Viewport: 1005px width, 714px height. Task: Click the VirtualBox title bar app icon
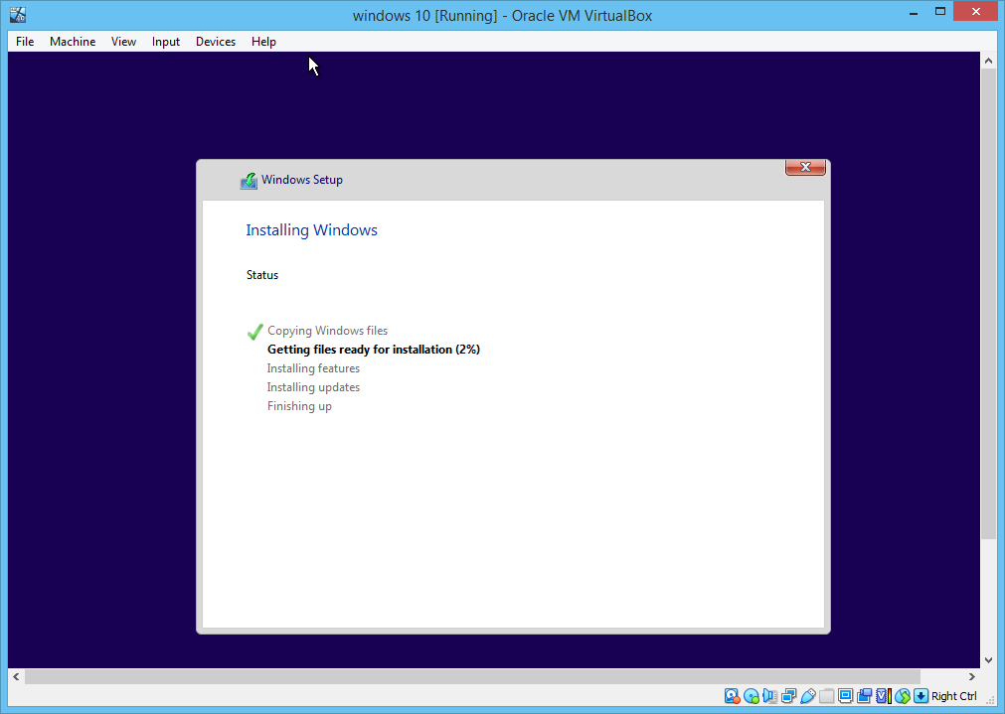point(18,15)
